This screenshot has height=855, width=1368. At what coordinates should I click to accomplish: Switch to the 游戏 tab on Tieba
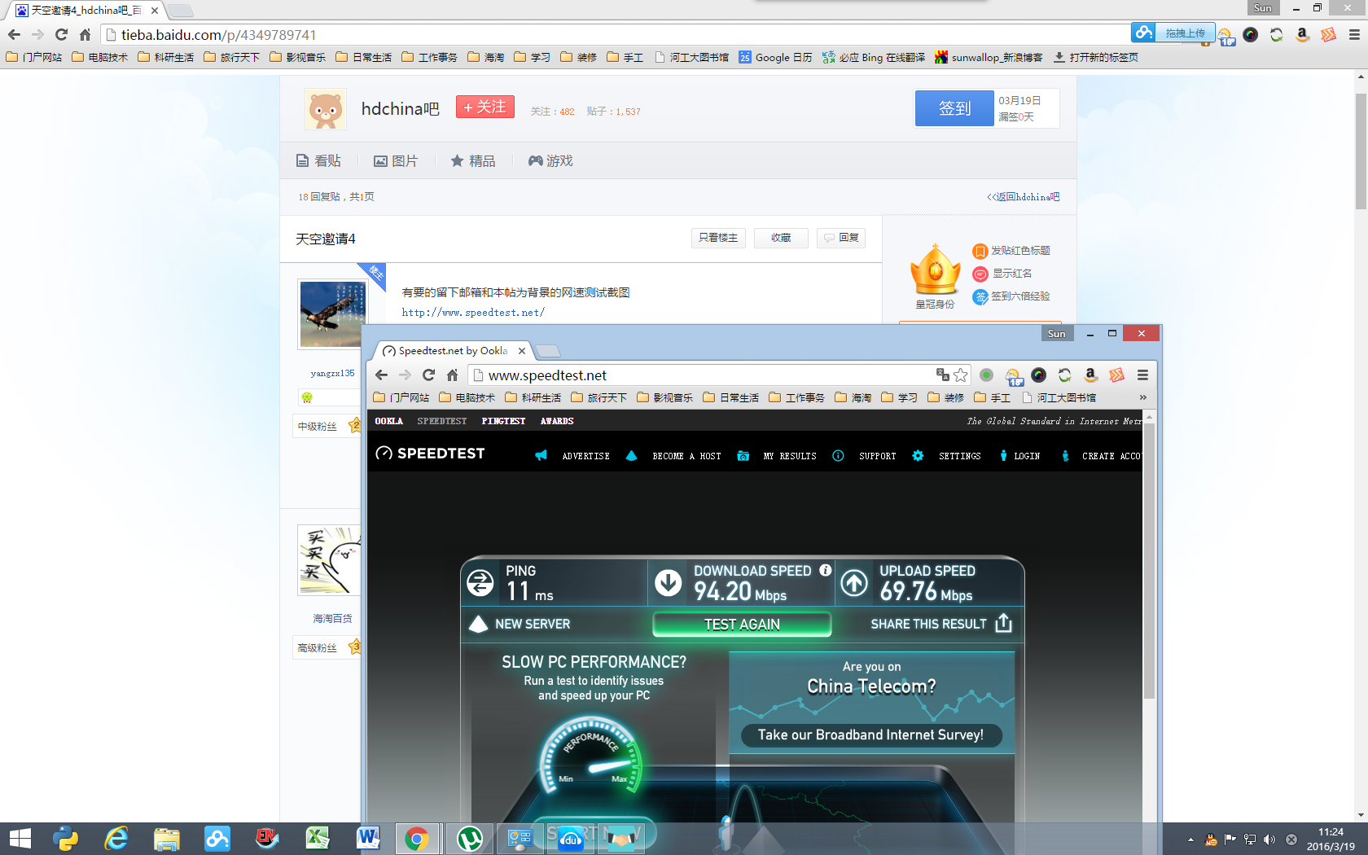[x=550, y=160]
